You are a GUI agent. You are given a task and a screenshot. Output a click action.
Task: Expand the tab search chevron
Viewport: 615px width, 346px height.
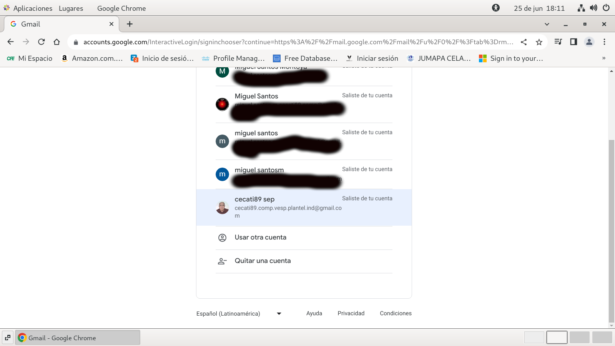coord(547,24)
